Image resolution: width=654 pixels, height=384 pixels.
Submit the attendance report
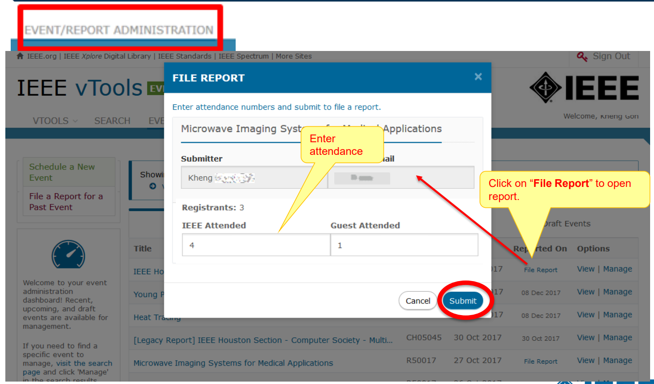pyautogui.click(x=463, y=301)
